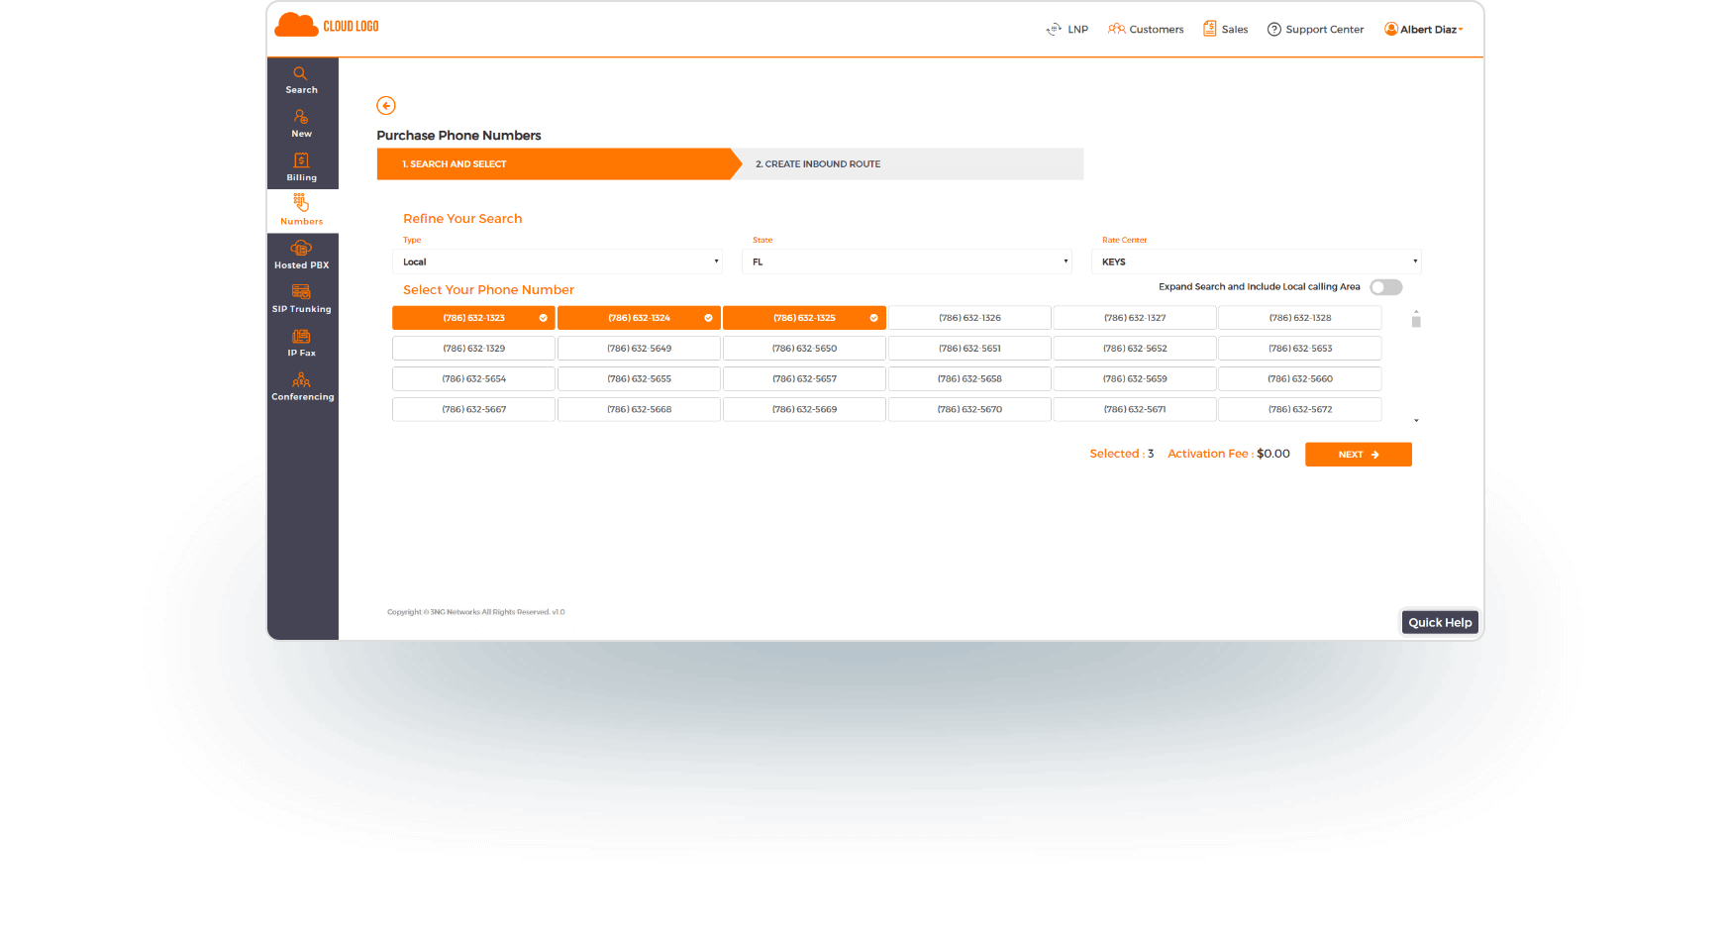Open IP Fax in the sidebar
Image resolution: width=1727 pixels, height=935 pixels.
point(301,343)
